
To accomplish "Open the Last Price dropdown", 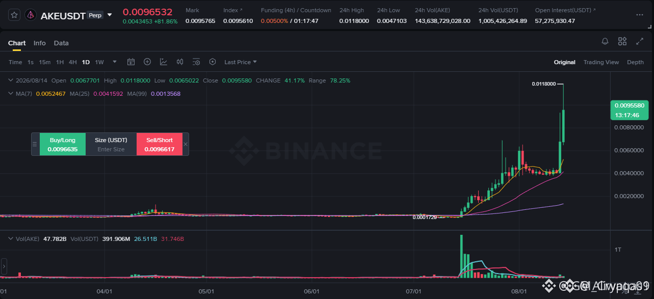I will click(241, 62).
